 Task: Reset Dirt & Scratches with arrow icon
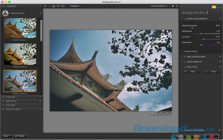220,56
